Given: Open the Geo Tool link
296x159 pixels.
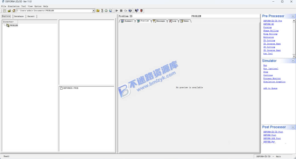Looking at the screenshot, I should point(268,54).
